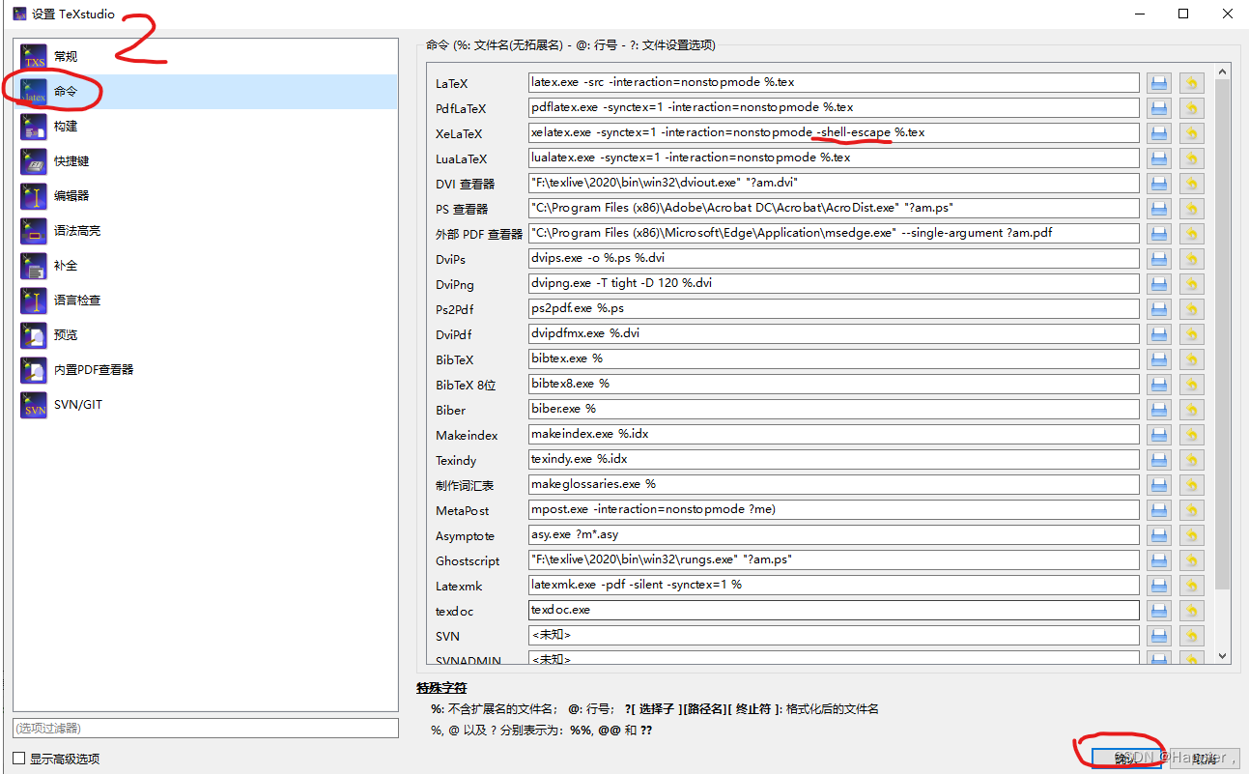
Task: Reset 外部 PDF 查看器 command
Action: point(1192,234)
